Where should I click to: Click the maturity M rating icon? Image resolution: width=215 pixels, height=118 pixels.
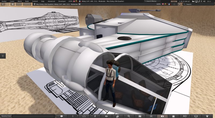click(79, 4)
